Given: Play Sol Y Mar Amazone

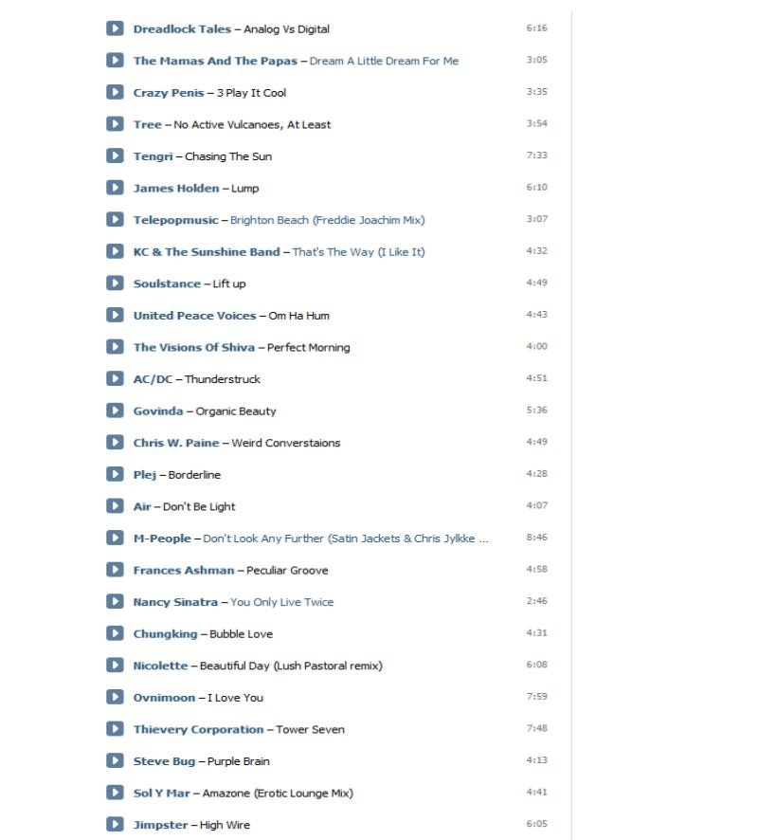Looking at the screenshot, I should tap(115, 792).
